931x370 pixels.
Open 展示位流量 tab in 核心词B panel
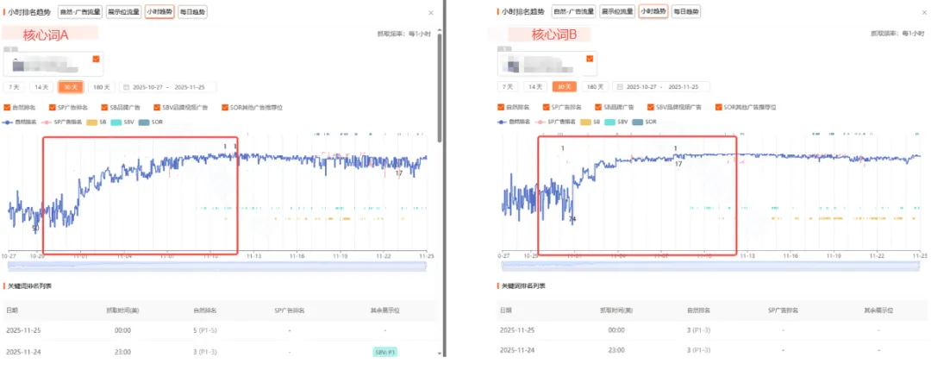[x=617, y=12]
